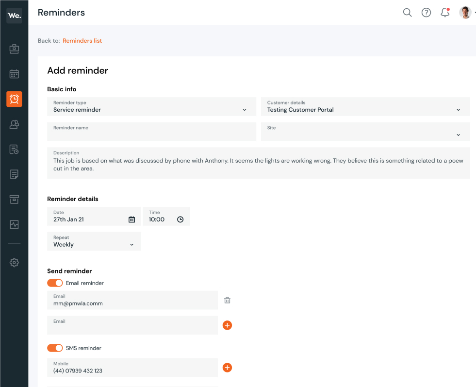Turn off the Email reminder toggle
Viewport: 476px width, 387px height.
point(55,283)
